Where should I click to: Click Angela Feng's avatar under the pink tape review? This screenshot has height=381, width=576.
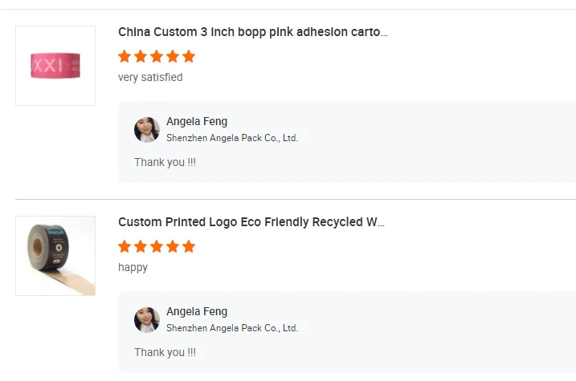click(147, 130)
